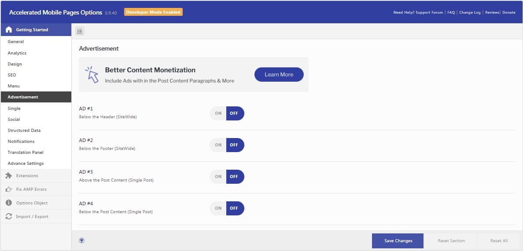The image size is (523, 251).
Task: Select Translation Panel in the sidebar
Action: coord(26,153)
